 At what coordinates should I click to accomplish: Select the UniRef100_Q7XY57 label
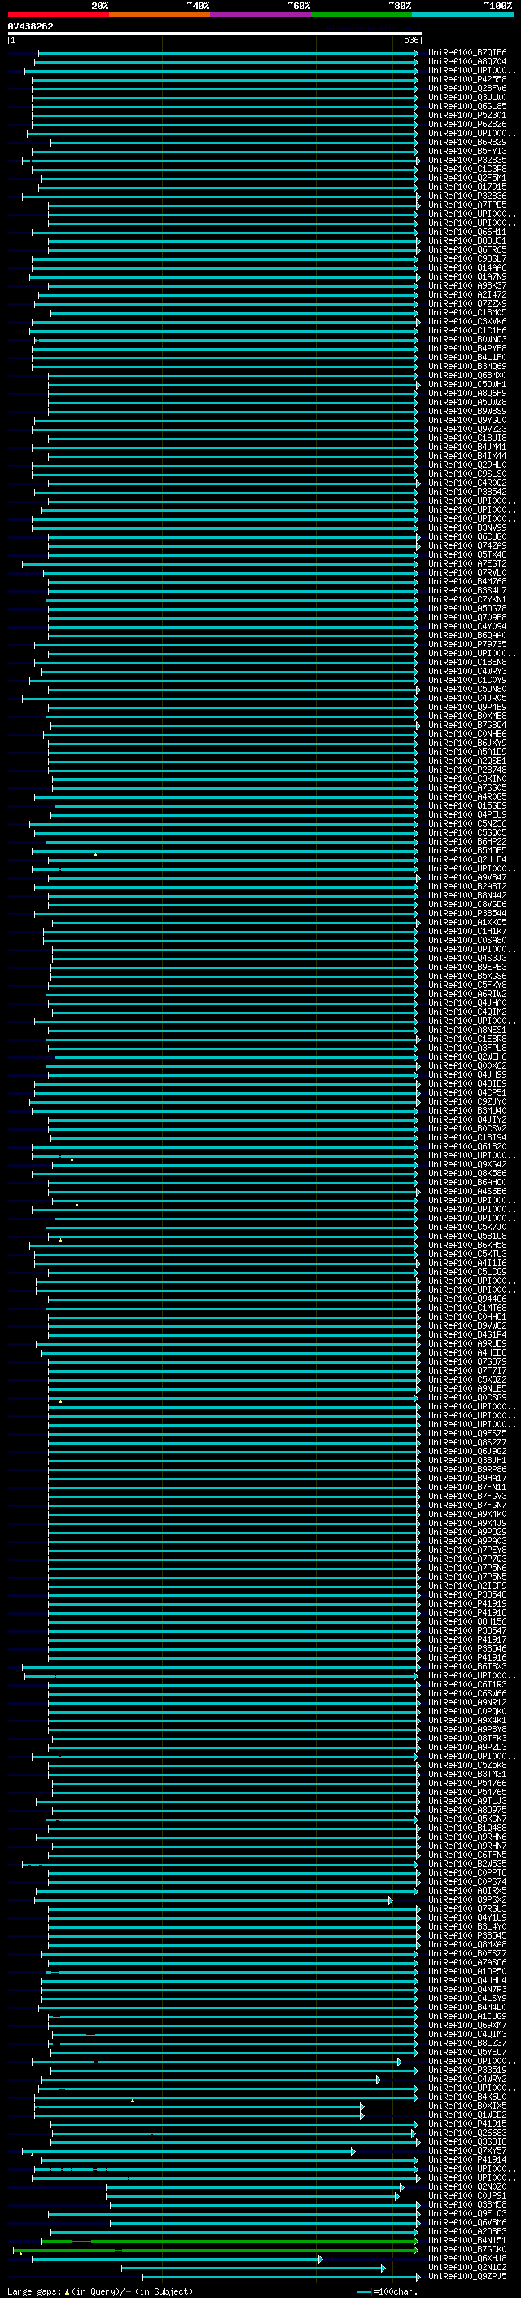pos(467,2150)
